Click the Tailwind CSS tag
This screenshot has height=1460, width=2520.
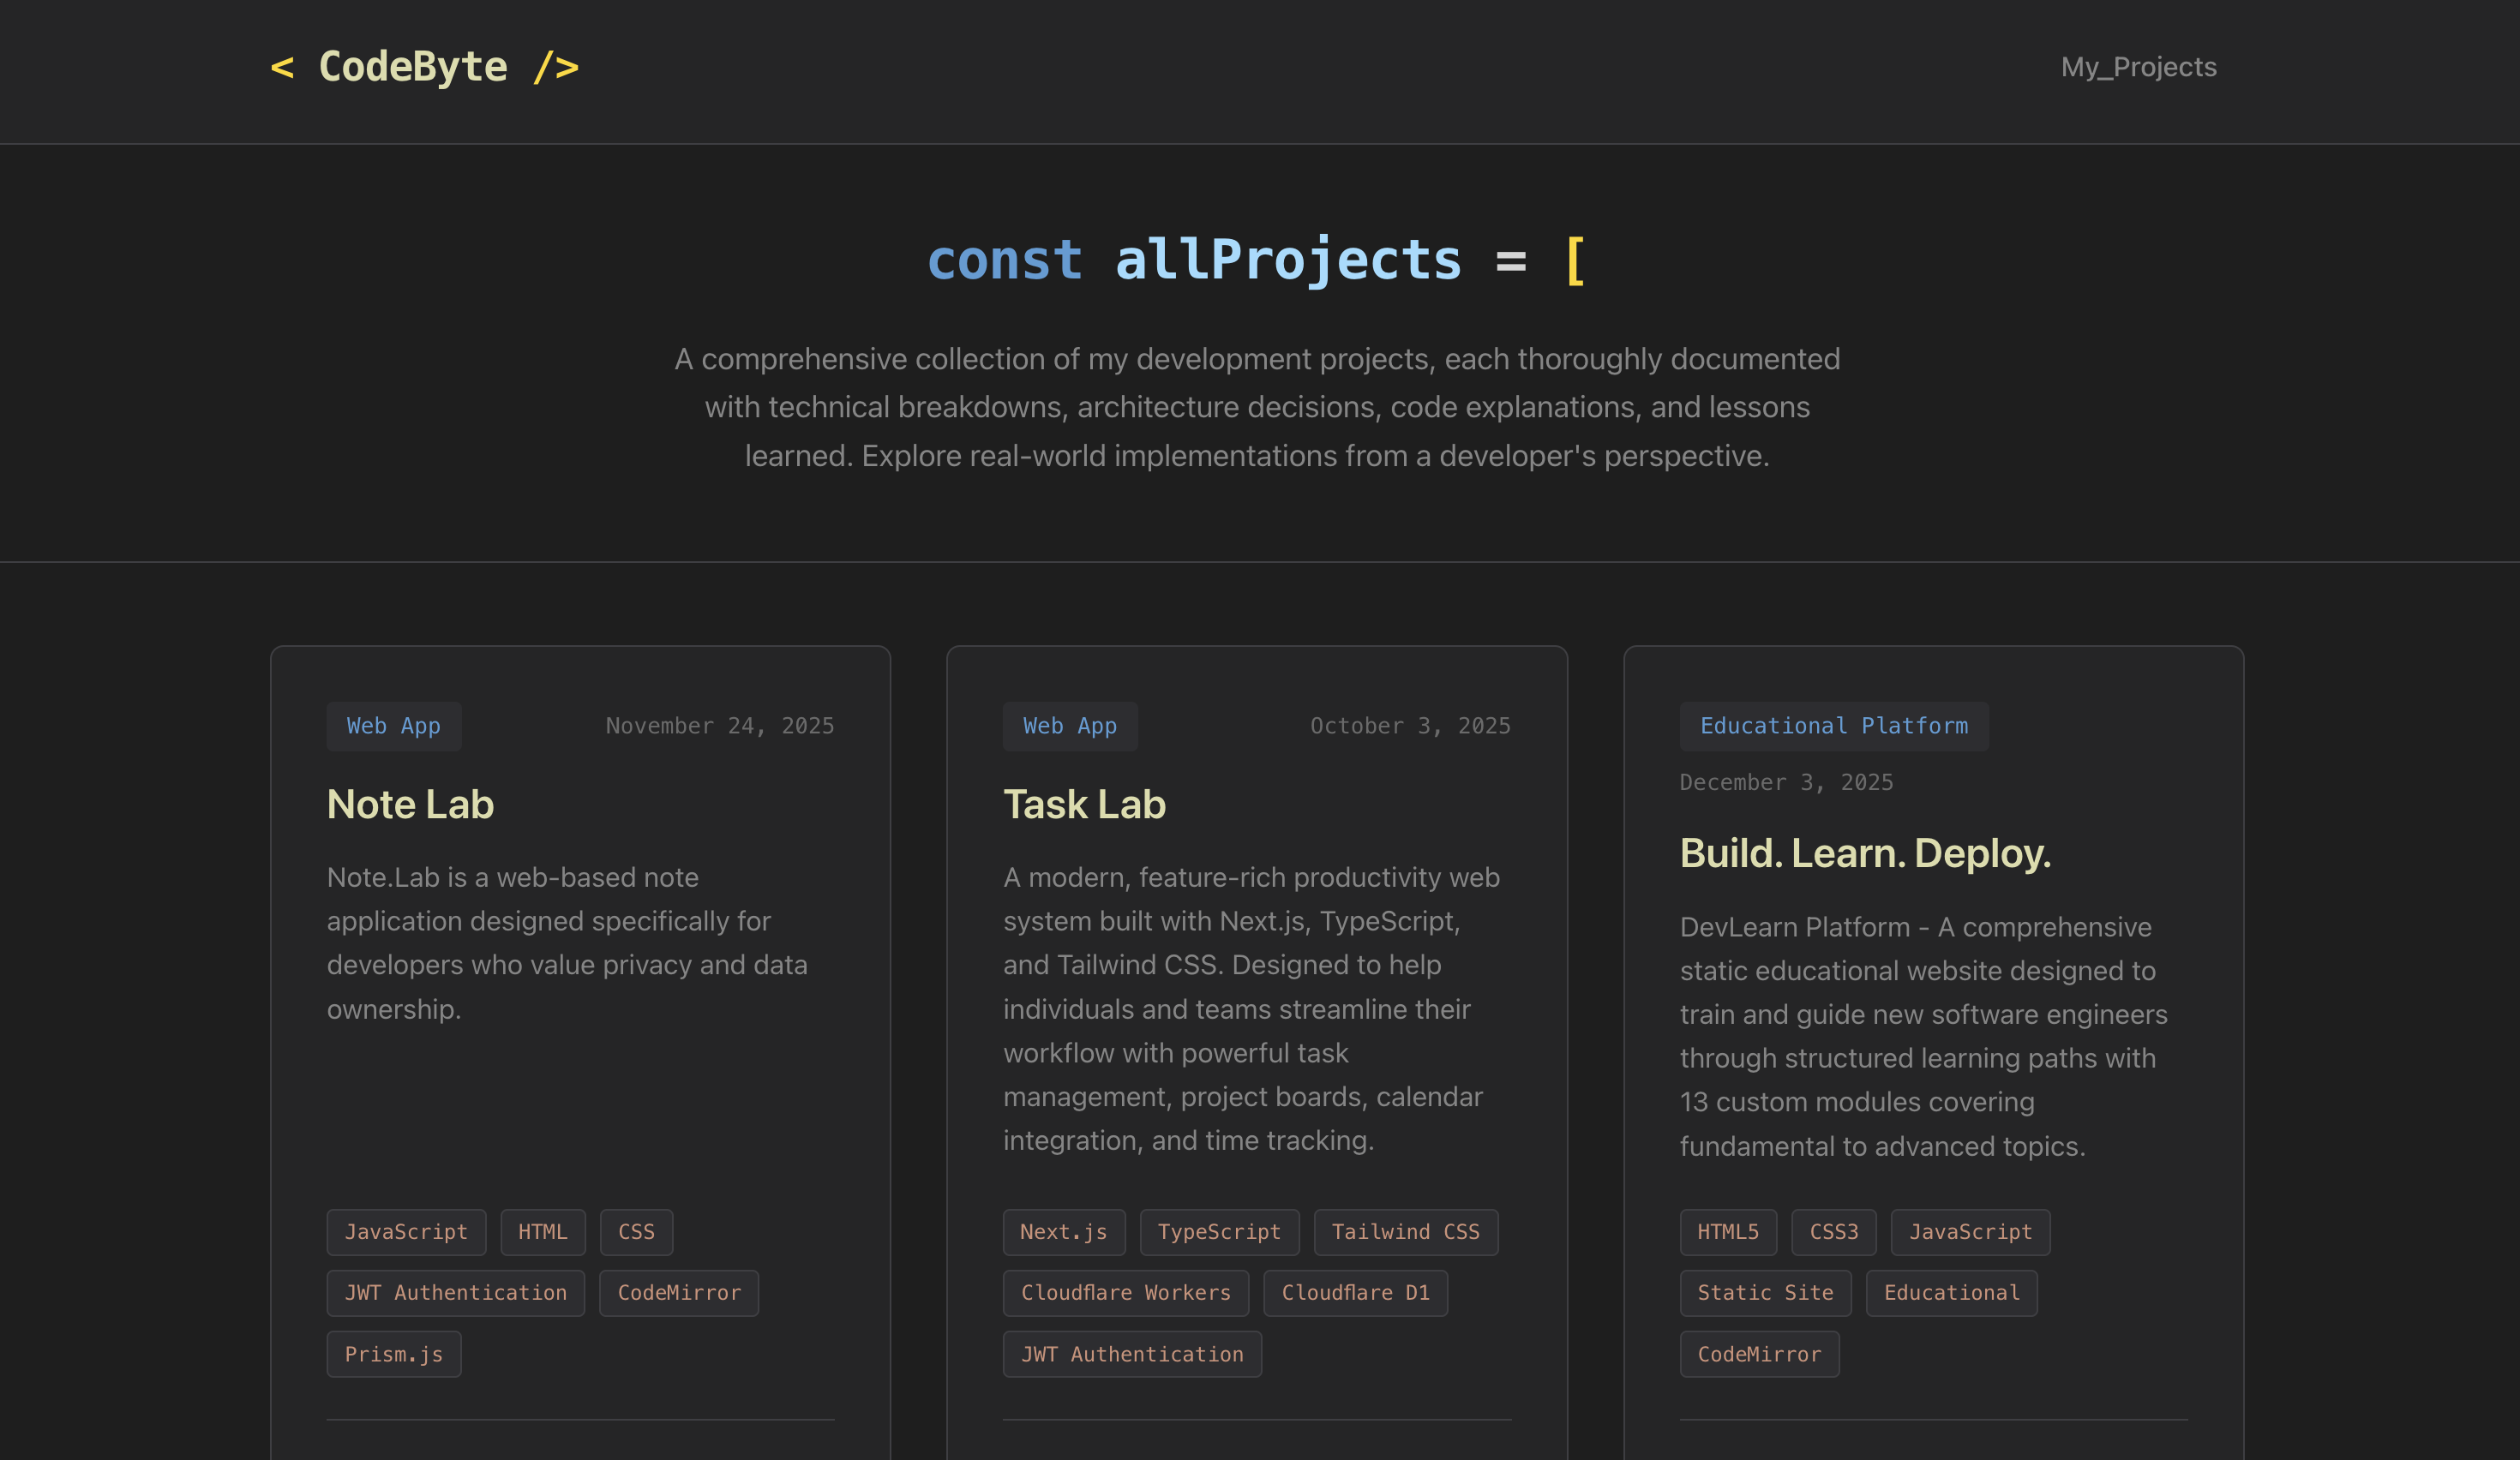click(x=1406, y=1232)
